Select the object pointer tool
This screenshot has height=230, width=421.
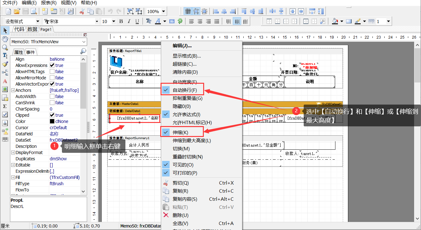point(5,31)
